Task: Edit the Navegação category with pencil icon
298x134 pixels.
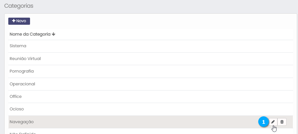Action: pyautogui.click(x=273, y=122)
